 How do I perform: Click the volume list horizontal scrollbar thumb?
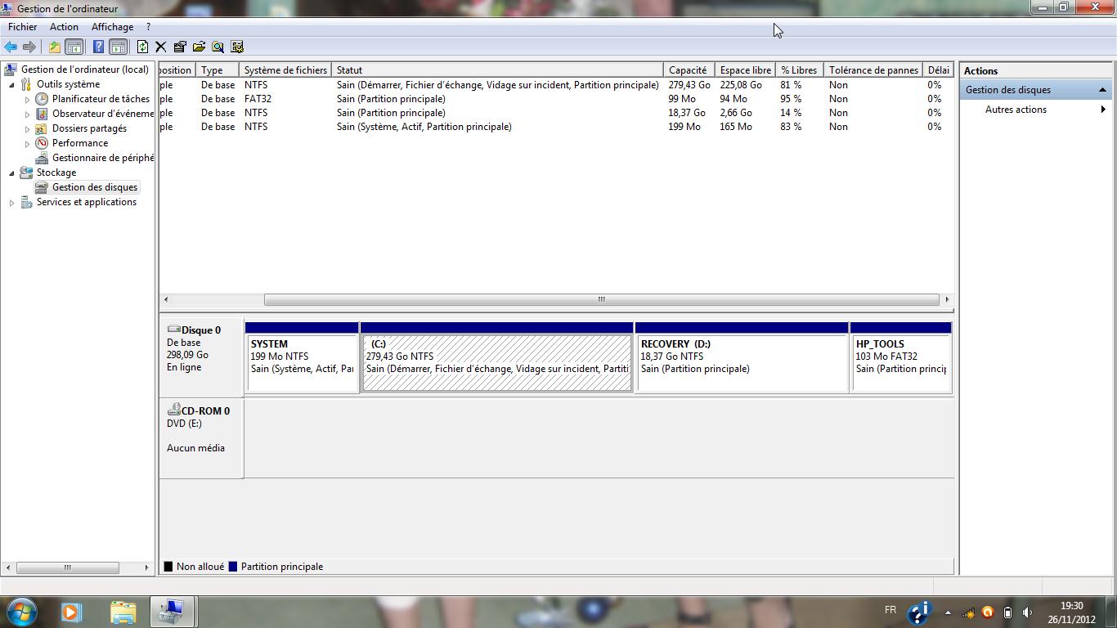tap(601, 299)
